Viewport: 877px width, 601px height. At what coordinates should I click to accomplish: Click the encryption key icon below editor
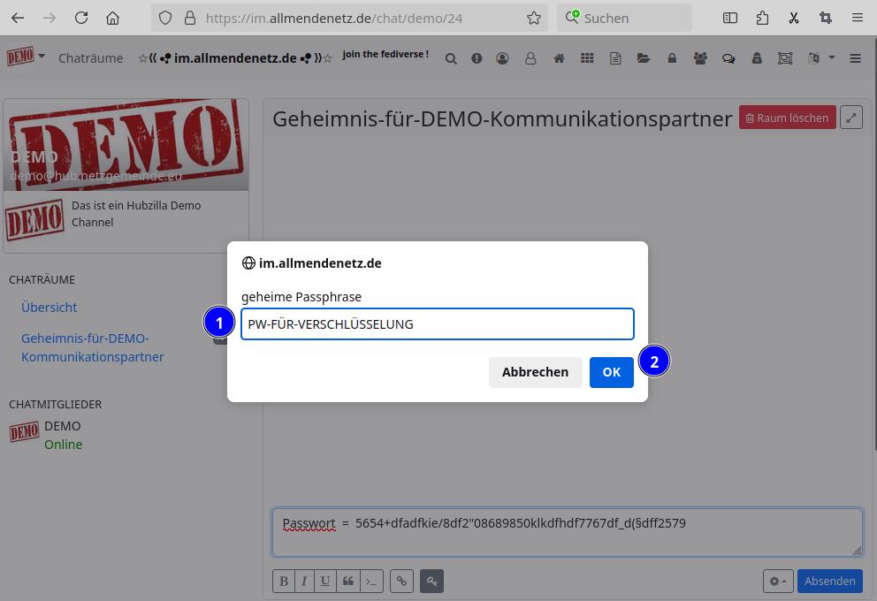click(431, 581)
